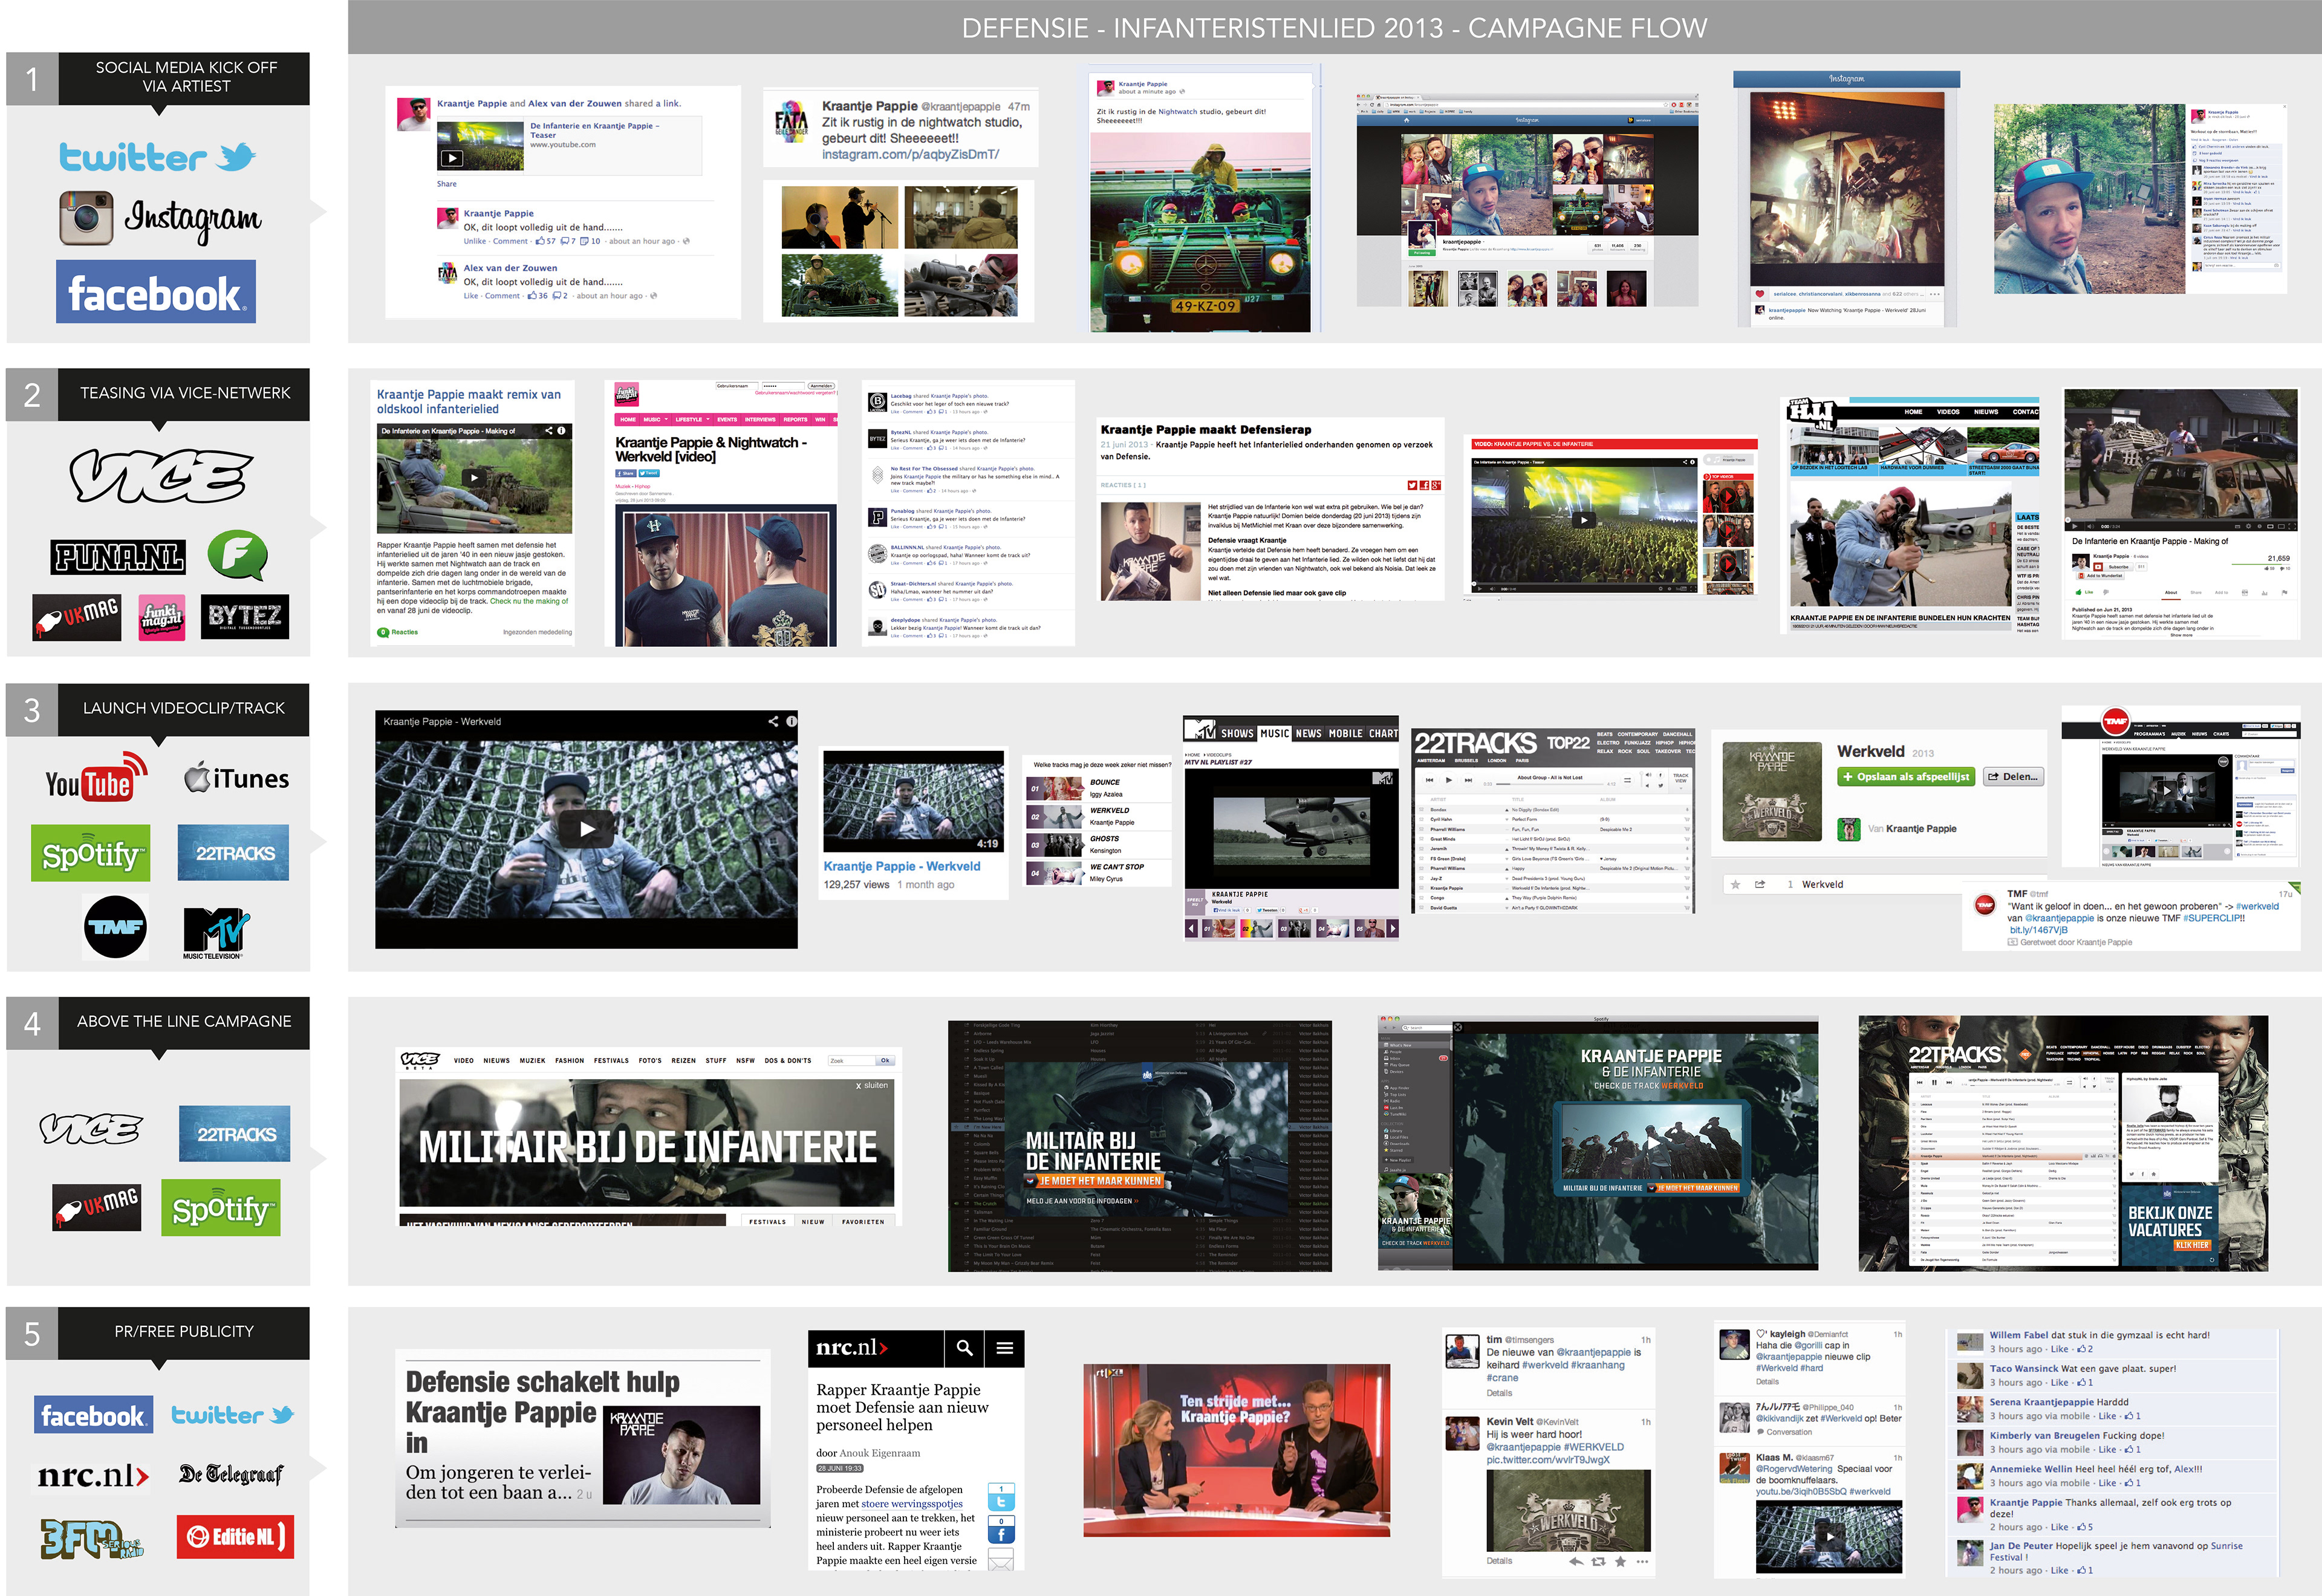Click the green F speech-bubble logo
The height and width of the screenshot is (1596, 2322).
coord(237,555)
